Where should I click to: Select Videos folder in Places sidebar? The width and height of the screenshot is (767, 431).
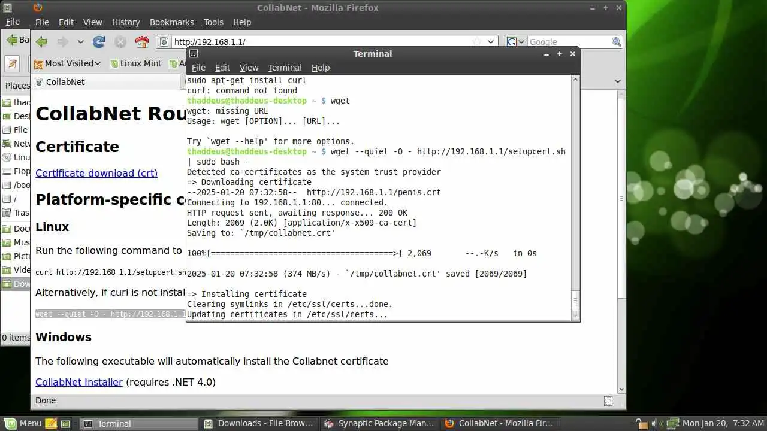pos(17,270)
